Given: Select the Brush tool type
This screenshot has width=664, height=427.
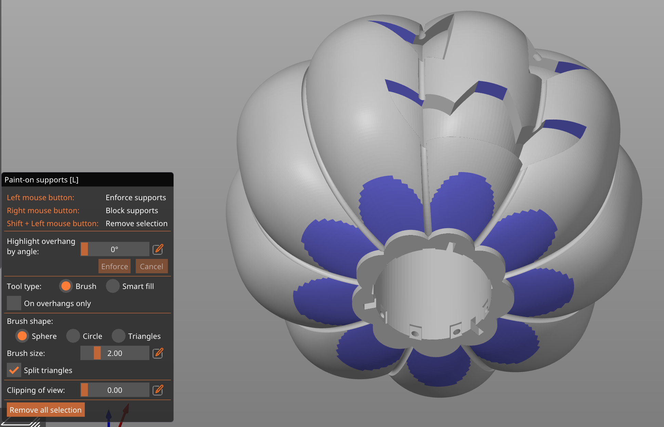Looking at the screenshot, I should pyautogui.click(x=66, y=286).
